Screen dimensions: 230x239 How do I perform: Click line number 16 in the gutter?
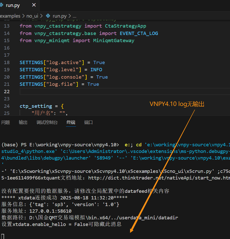(x=7, y=48)
